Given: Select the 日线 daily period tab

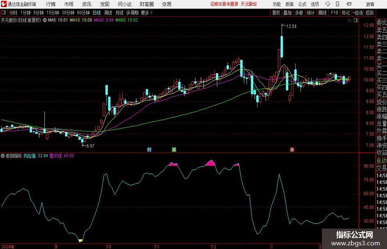Looking at the screenshot, I should tap(97, 13).
